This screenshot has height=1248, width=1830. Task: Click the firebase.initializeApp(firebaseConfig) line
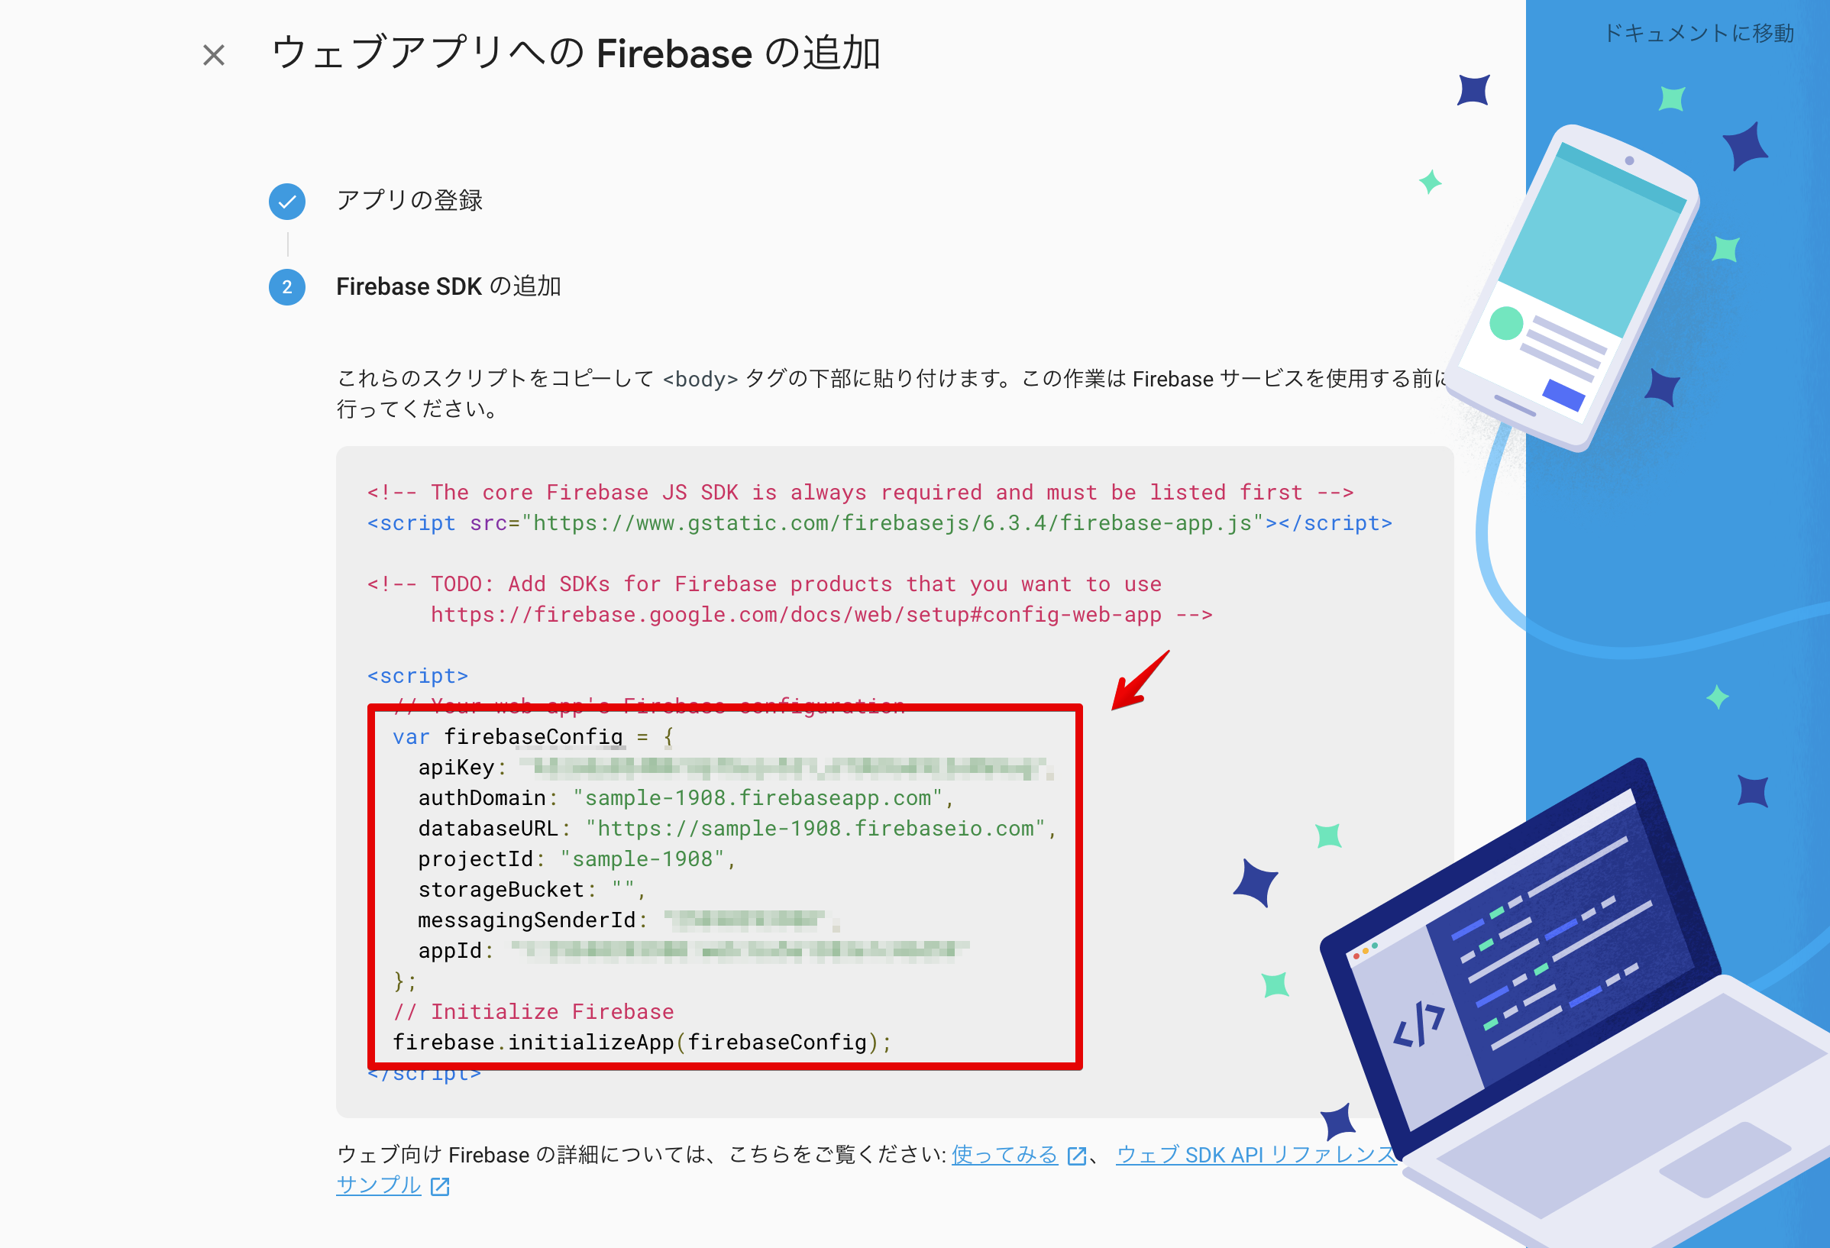point(642,1043)
